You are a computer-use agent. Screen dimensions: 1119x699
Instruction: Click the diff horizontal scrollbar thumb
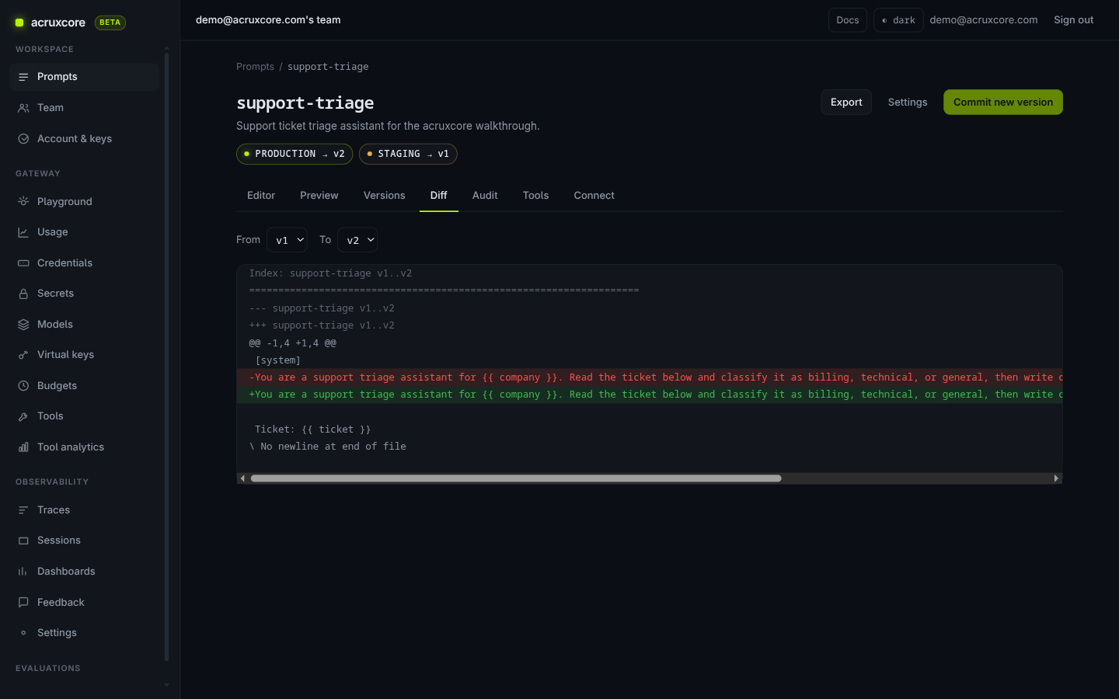coord(516,478)
